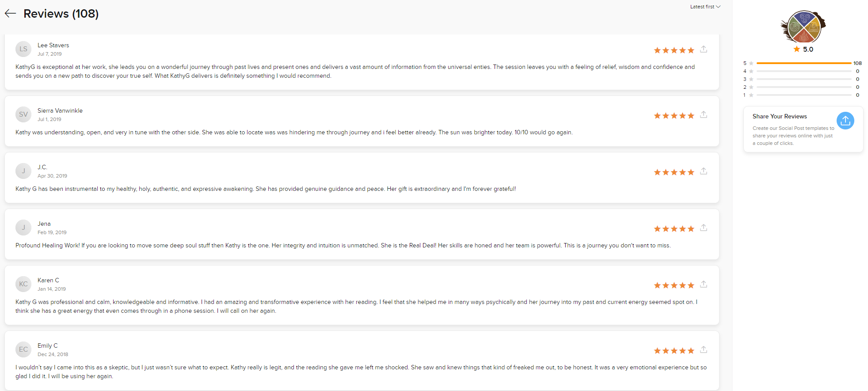Open Emily C reviewer name
Image resolution: width=868 pixels, height=391 pixels.
[x=48, y=345]
